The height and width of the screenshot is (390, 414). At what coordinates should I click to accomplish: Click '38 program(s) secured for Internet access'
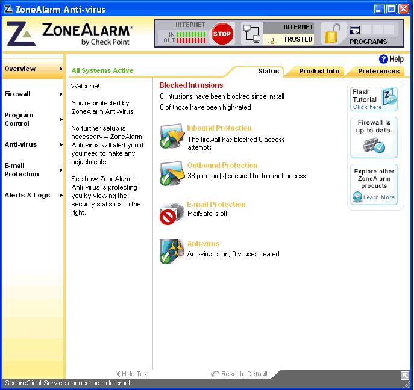pyautogui.click(x=246, y=176)
